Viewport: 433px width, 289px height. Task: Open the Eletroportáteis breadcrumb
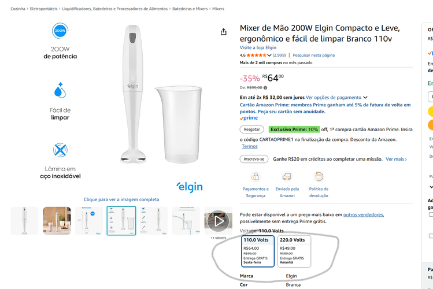(x=43, y=9)
